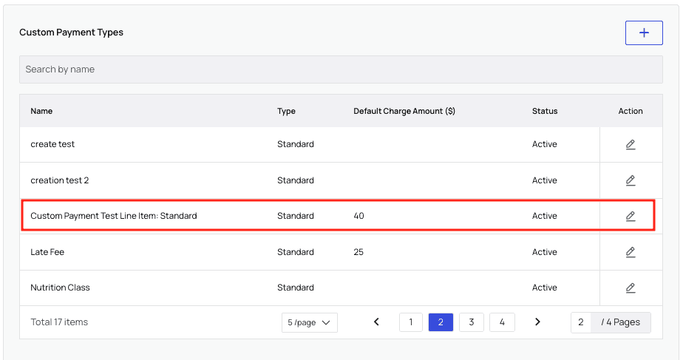Click the Search by name field
This screenshot has height=360, width=683.
pos(341,69)
